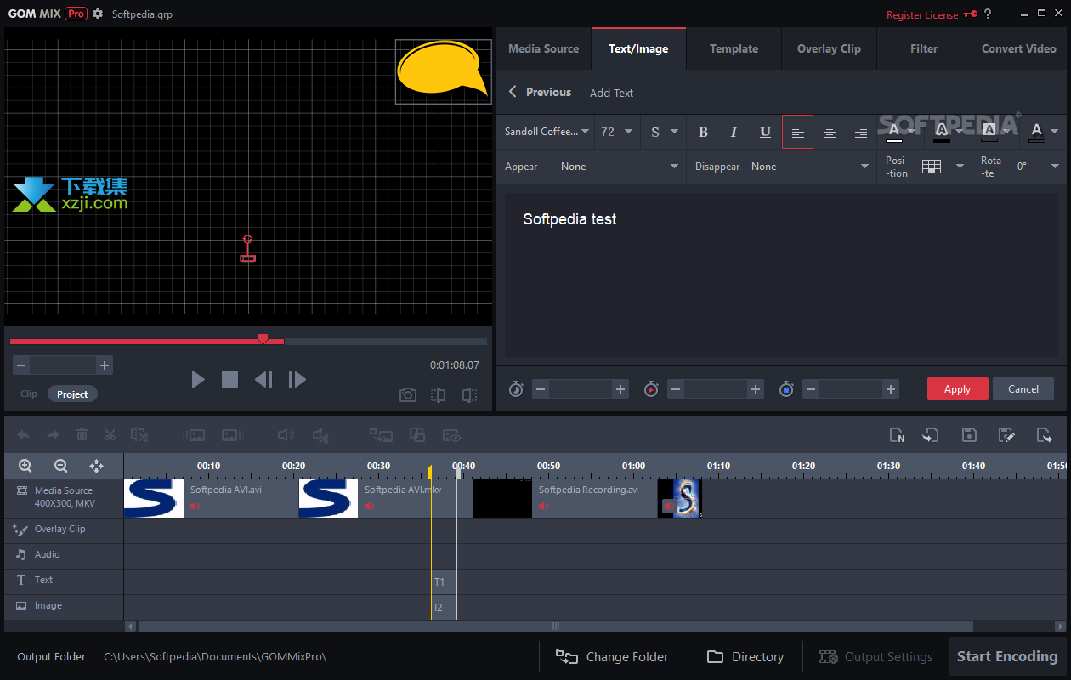Screen dimensions: 1071x680
Task: Open the Position grid dropdown
Action: [943, 167]
